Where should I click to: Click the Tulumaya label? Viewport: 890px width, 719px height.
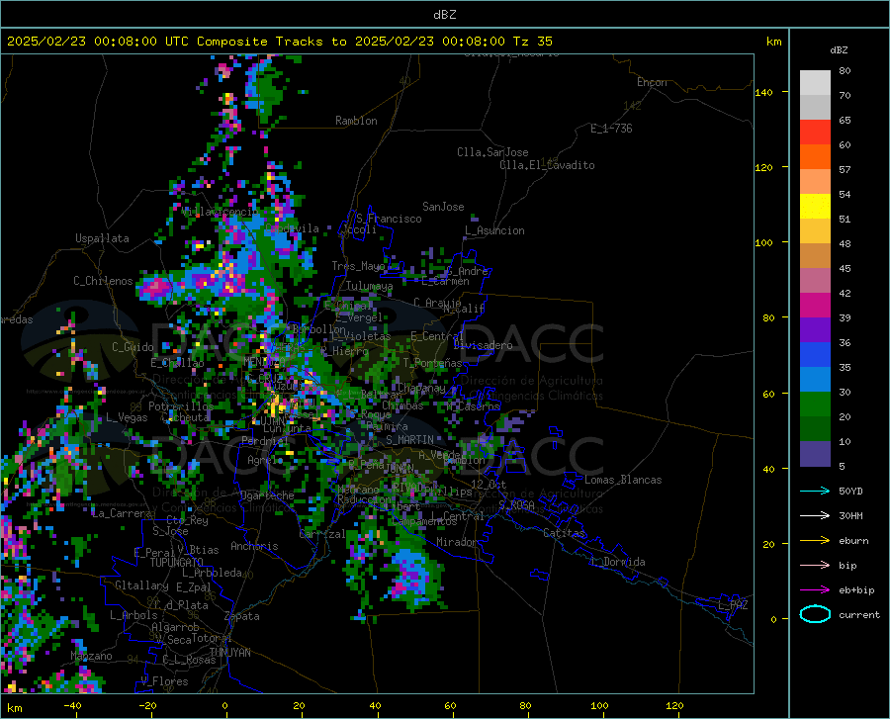click(370, 286)
